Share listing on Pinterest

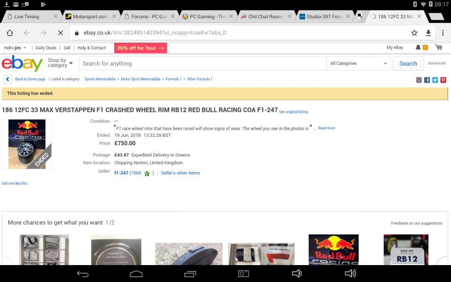[x=443, y=80]
